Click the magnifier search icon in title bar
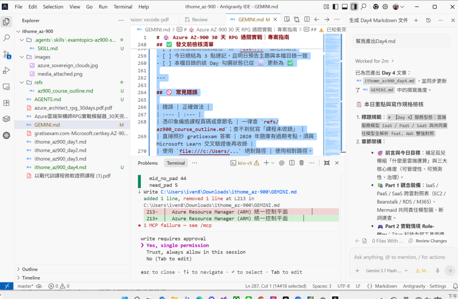The height and width of the screenshot is (299, 458). (363, 7)
